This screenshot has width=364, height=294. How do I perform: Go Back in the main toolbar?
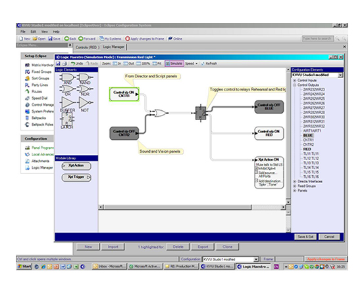pyautogui.click(x=70, y=39)
